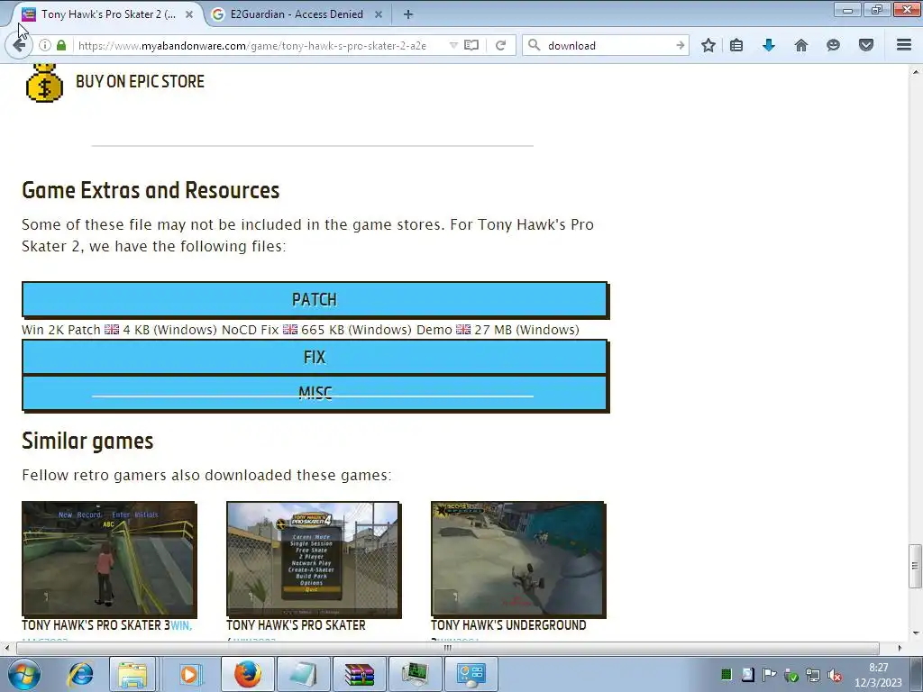Close the Tony Hawk's Pro Skater tab

point(189,14)
